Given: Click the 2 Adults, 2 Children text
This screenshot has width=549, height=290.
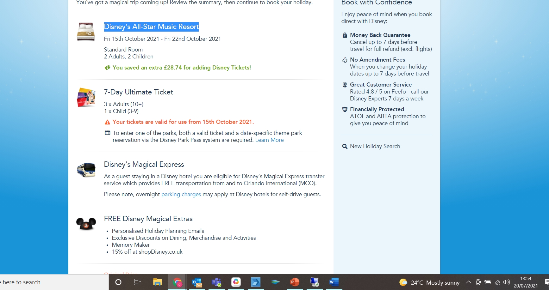Looking at the screenshot, I should pos(129,57).
